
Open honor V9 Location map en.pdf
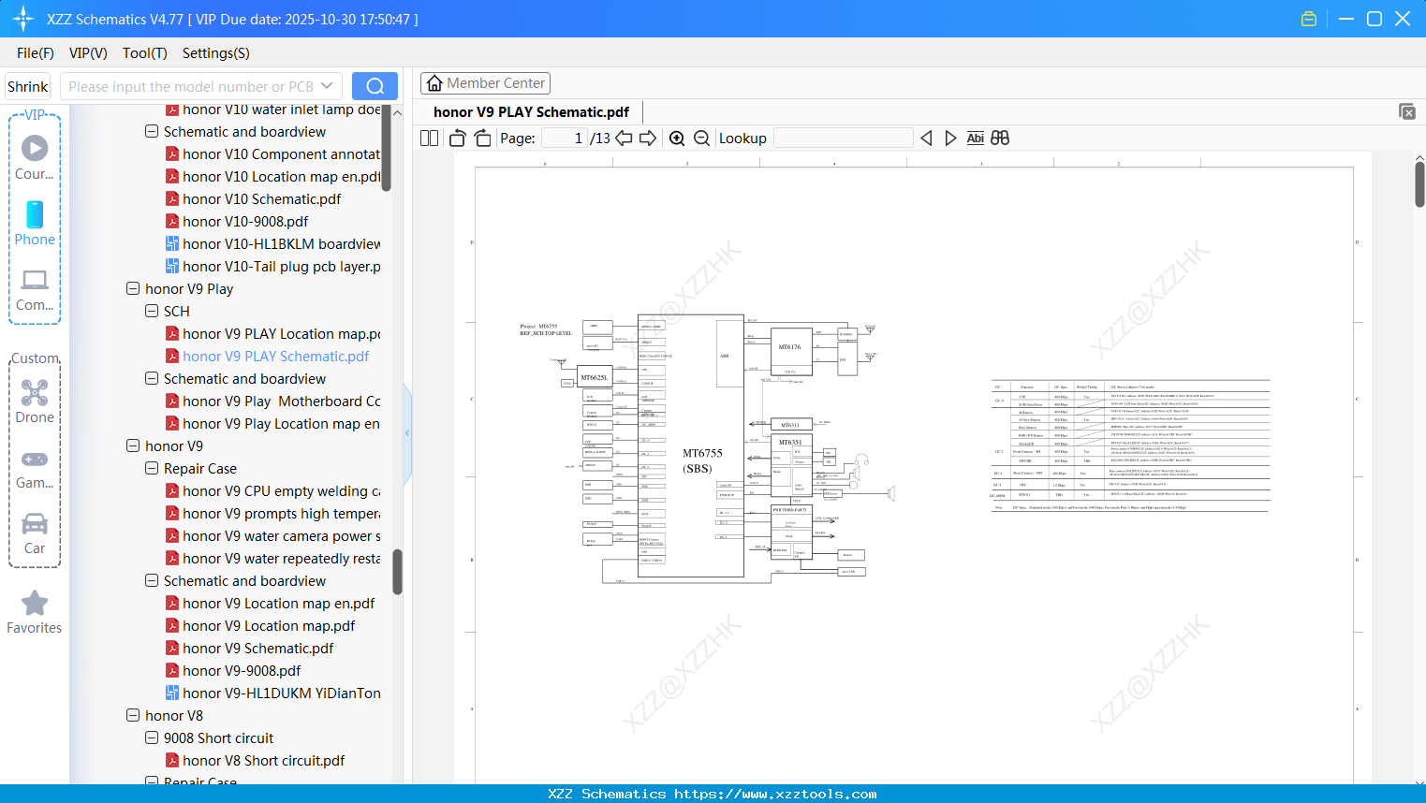click(270, 604)
